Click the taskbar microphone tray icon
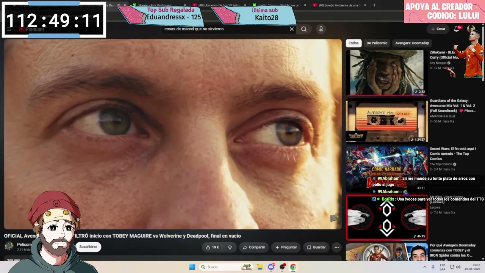485x273 pixels. click(433, 267)
